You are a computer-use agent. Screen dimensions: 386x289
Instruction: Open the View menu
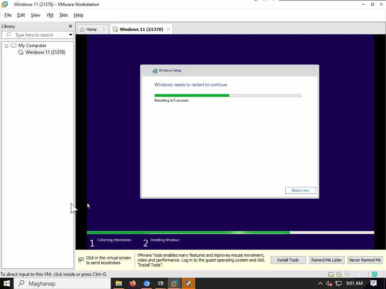pos(35,15)
